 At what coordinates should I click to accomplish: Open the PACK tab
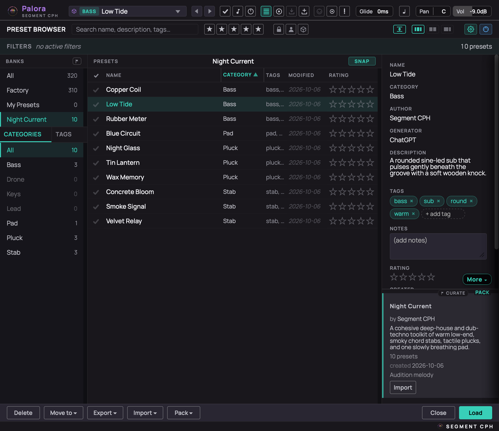(482, 292)
